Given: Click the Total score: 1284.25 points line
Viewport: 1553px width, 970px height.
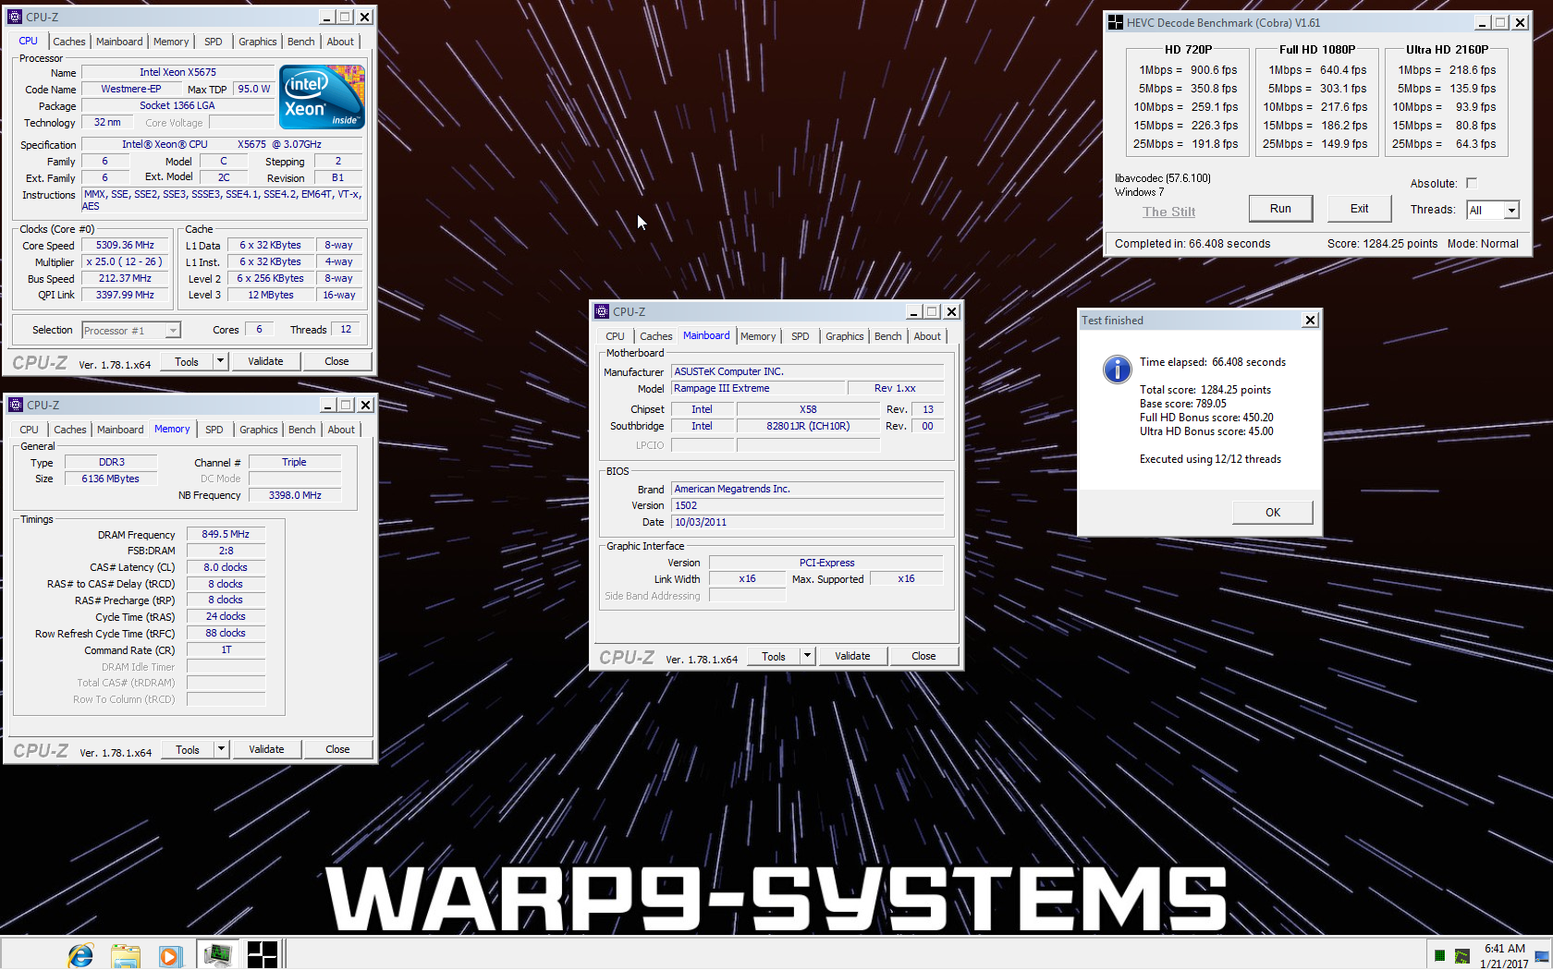Looking at the screenshot, I should [x=1204, y=390].
